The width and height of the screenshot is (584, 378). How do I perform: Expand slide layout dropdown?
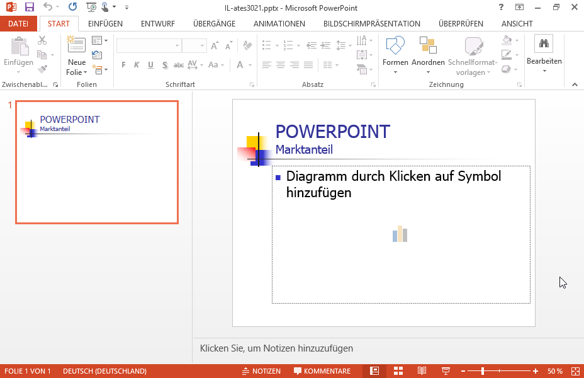[99, 40]
